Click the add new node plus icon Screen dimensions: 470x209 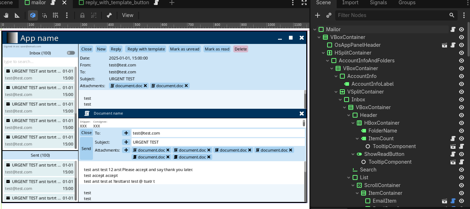tap(318, 15)
